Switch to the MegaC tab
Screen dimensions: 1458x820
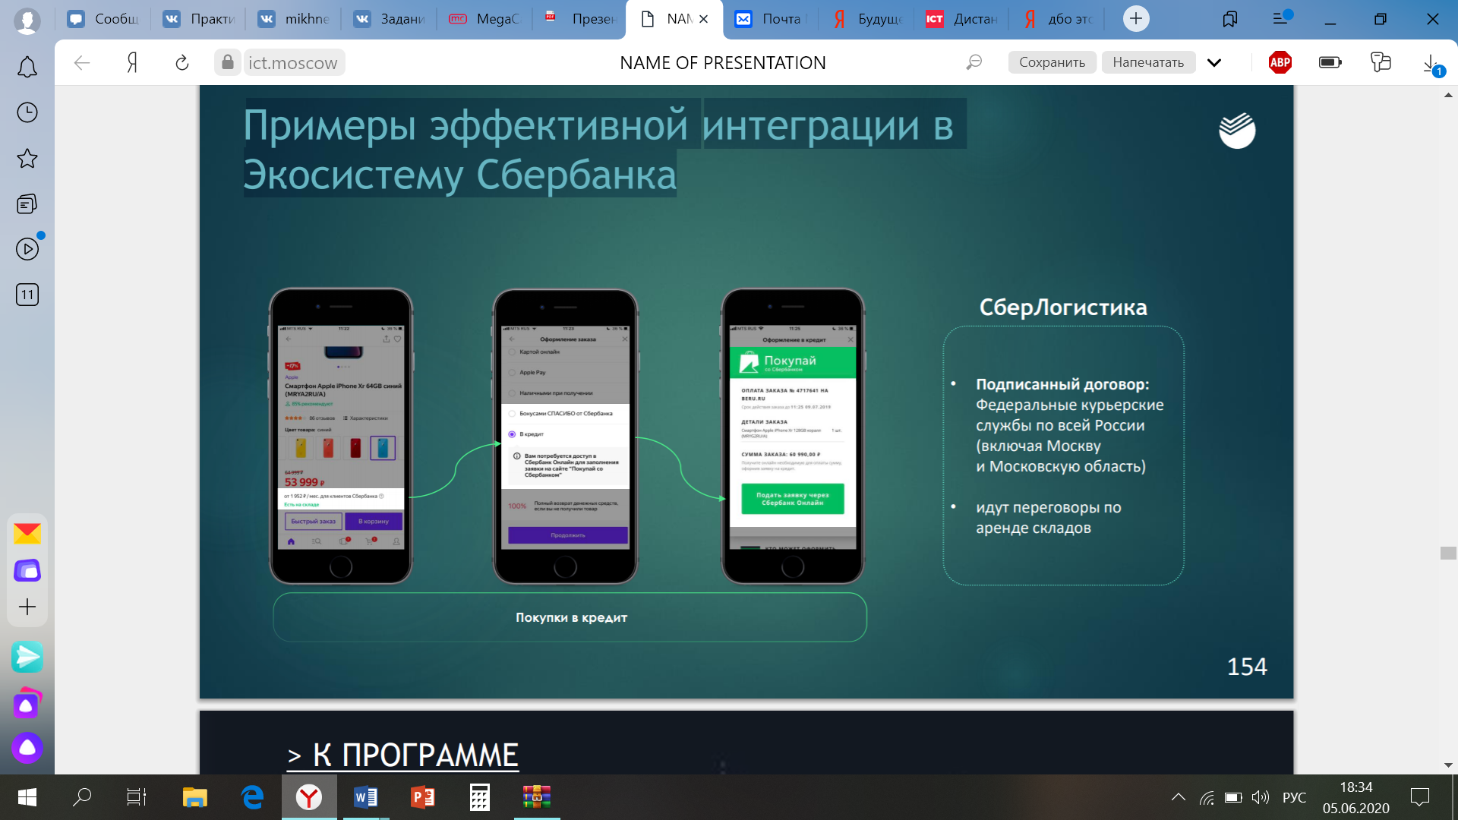[x=485, y=19]
